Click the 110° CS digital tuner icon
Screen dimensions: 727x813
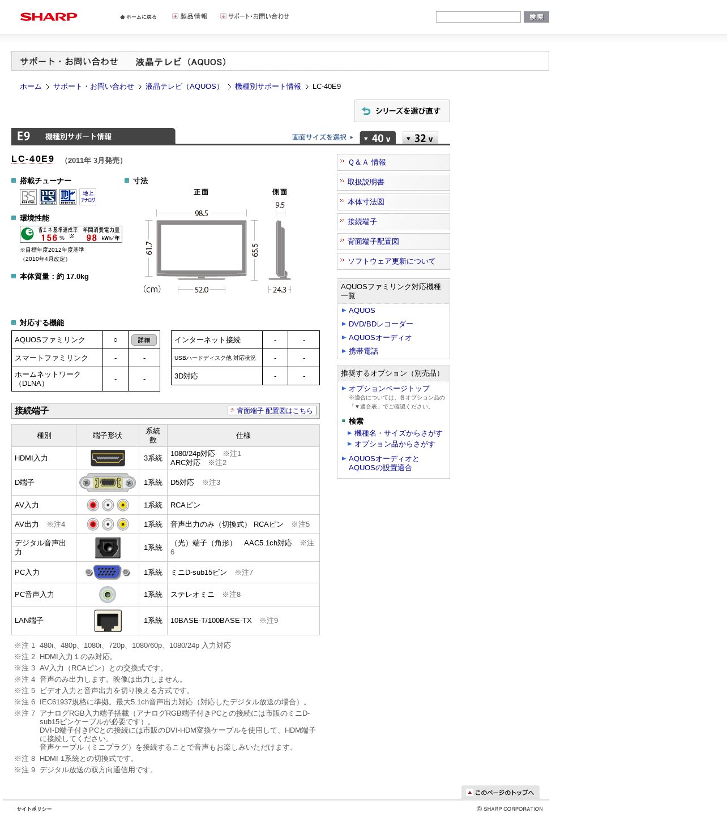[x=48, y=196]
